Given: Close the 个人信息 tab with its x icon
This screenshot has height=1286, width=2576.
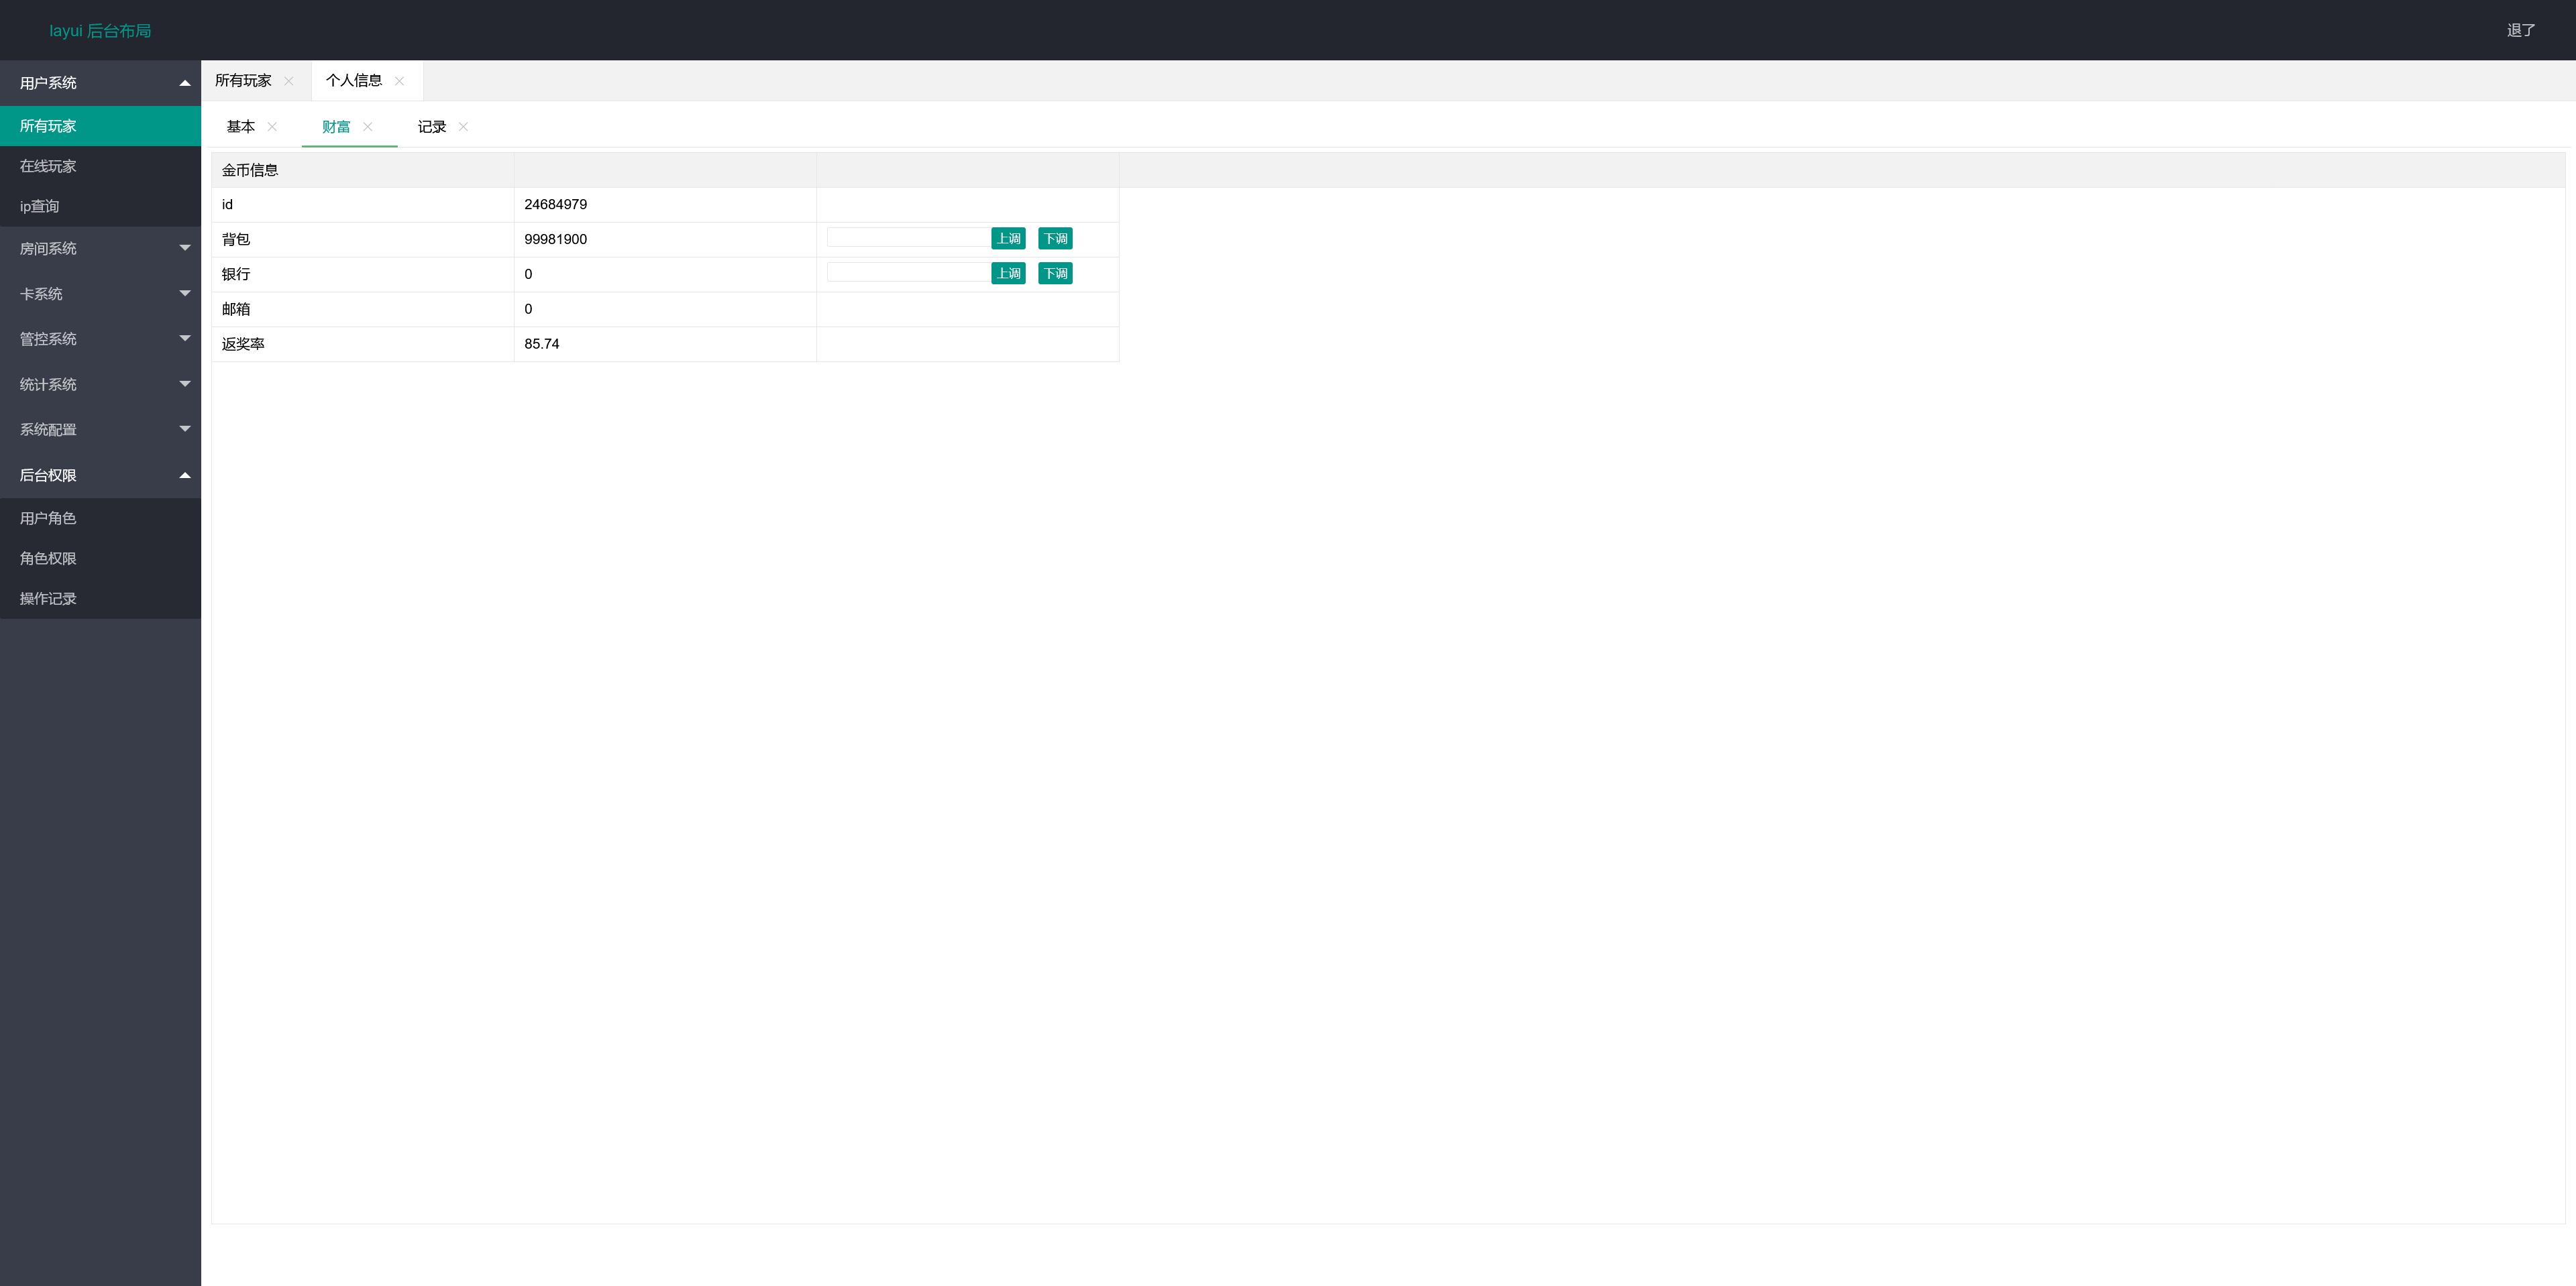Looking at the screenshot, I should pyautogui.click(x=399, y=81).
